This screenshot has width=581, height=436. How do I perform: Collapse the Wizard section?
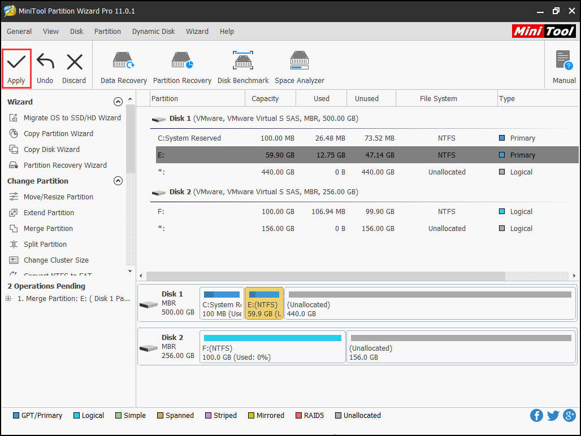pos(118,102)
